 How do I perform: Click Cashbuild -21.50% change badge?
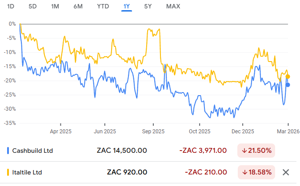pyautogui.click(x=256, y=151)
